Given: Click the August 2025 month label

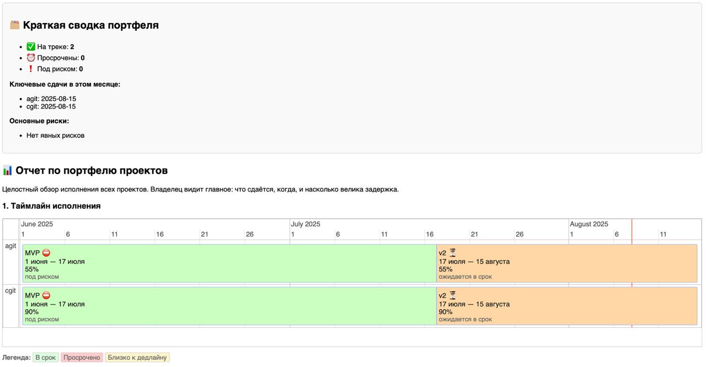Looking at the screenshot, I should pyautogui.click(x=589, y=224).
